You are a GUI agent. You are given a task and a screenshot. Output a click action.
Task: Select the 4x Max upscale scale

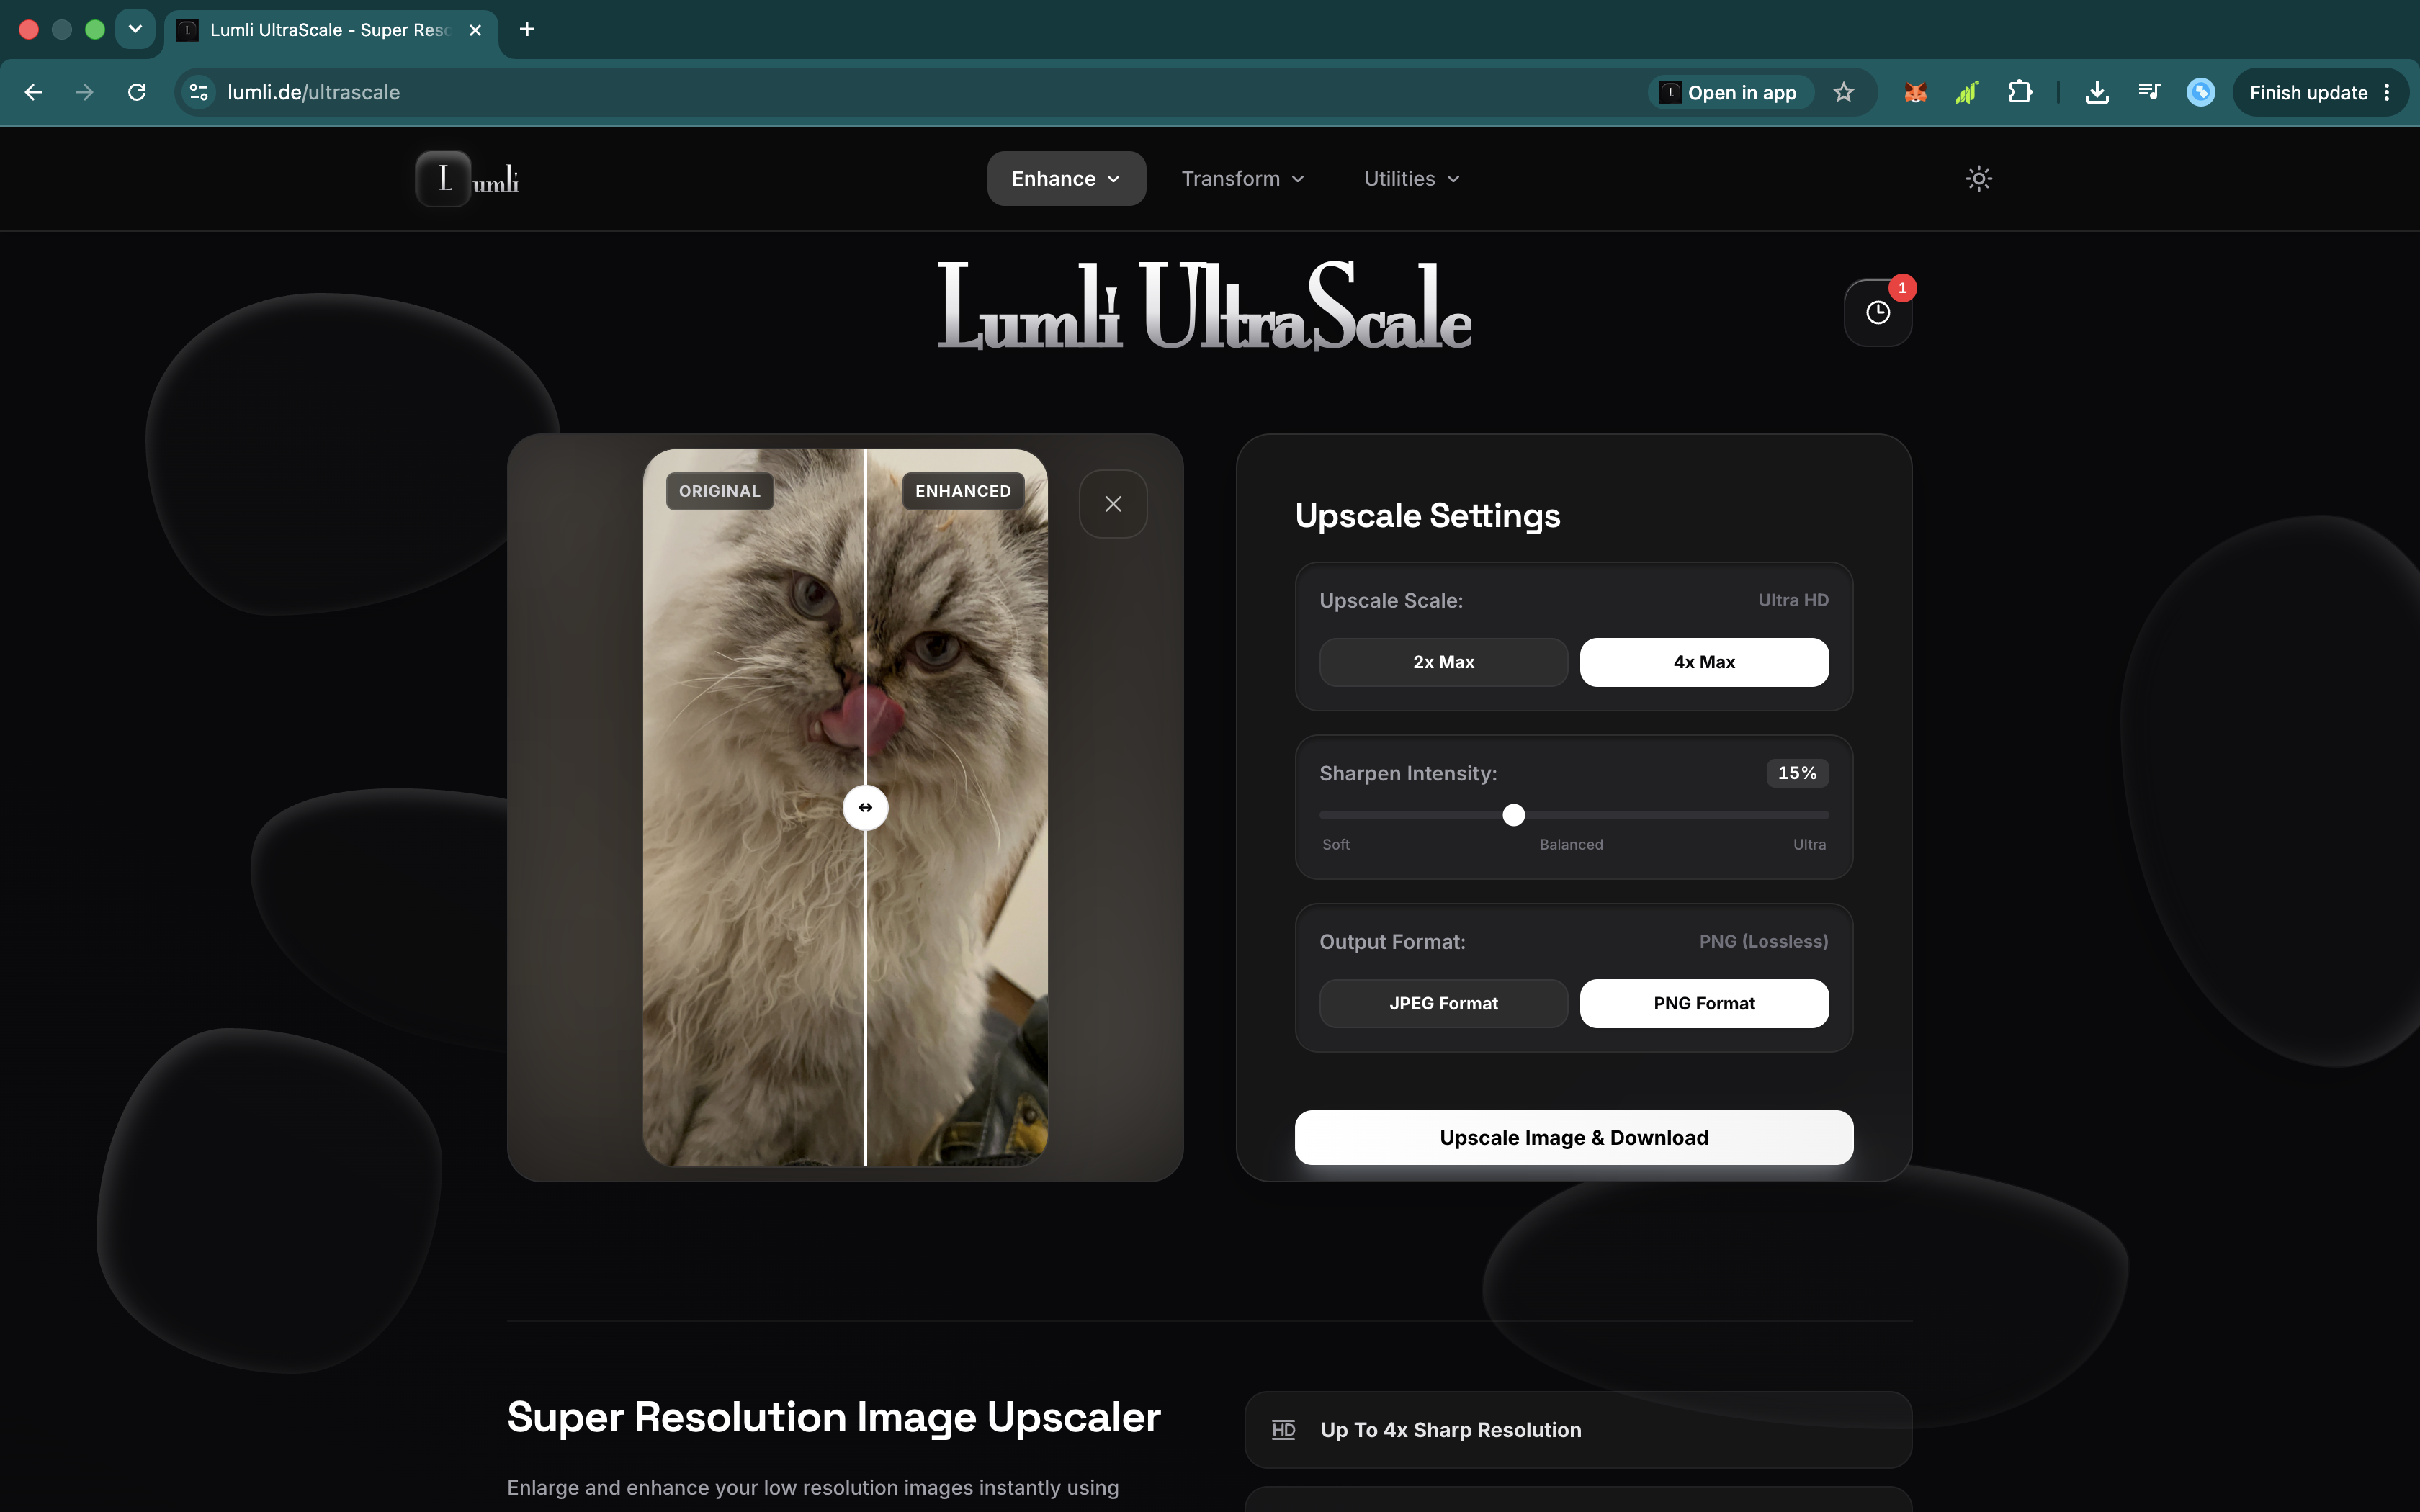tap(1704, 662)
